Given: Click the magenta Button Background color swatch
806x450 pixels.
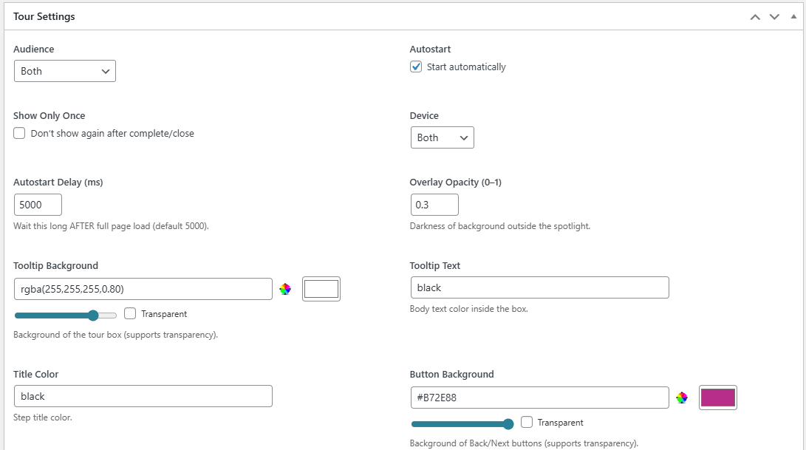Looking at the screenshot, I should click(x=717, y=398).
